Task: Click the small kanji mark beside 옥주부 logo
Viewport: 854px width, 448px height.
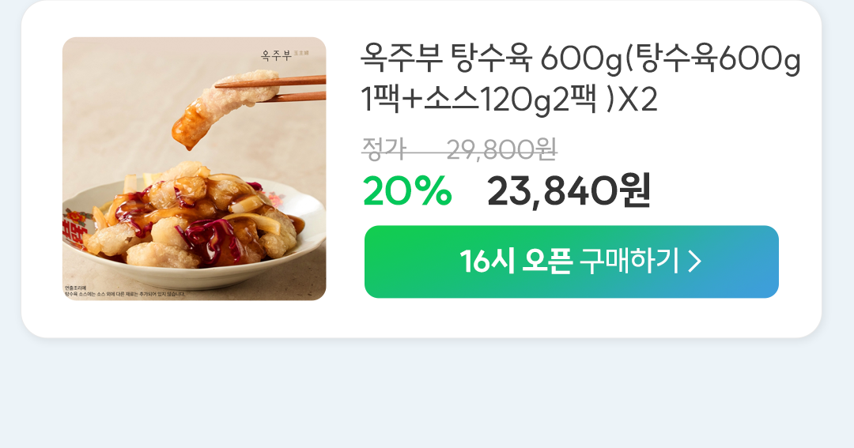Action: pos(301,54)
